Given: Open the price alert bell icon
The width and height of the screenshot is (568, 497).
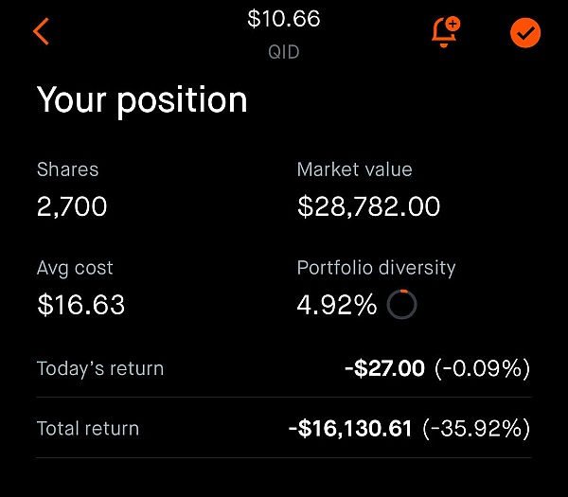Looking at the screenshot, I should pos(443,31).
